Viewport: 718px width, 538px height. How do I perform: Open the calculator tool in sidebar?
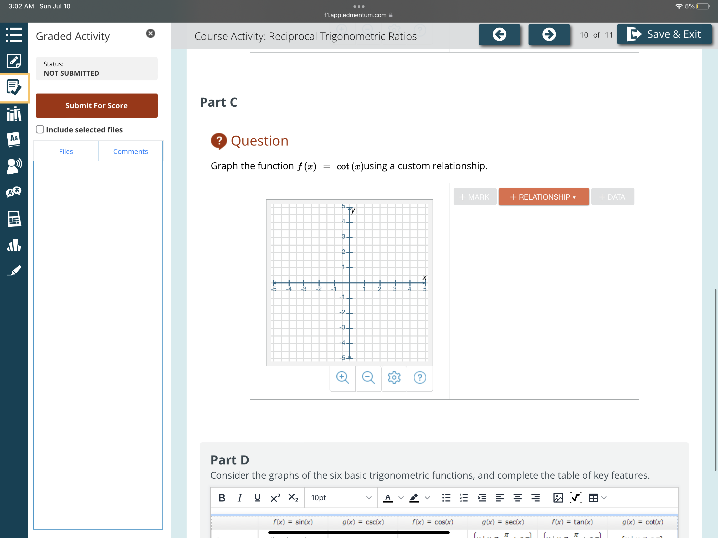(14, 219)
